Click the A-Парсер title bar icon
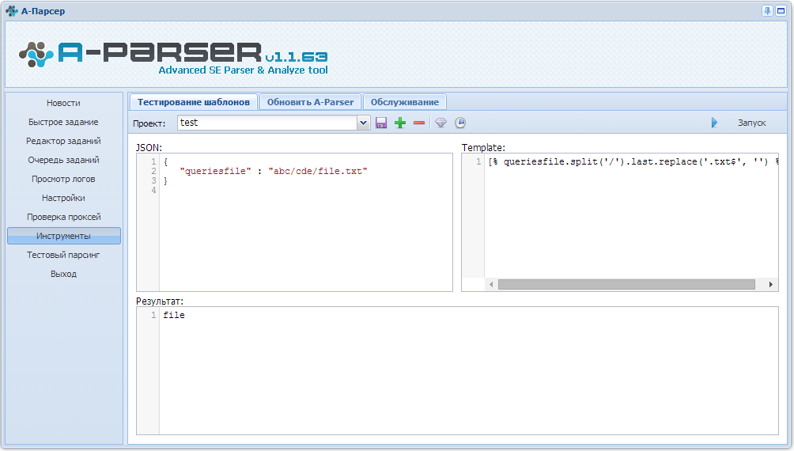This screenshot has width=794, height=451. pos(12,10)
